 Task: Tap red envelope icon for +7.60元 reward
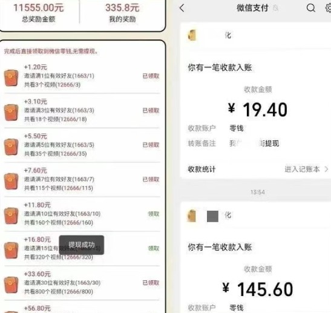point(11,182)
